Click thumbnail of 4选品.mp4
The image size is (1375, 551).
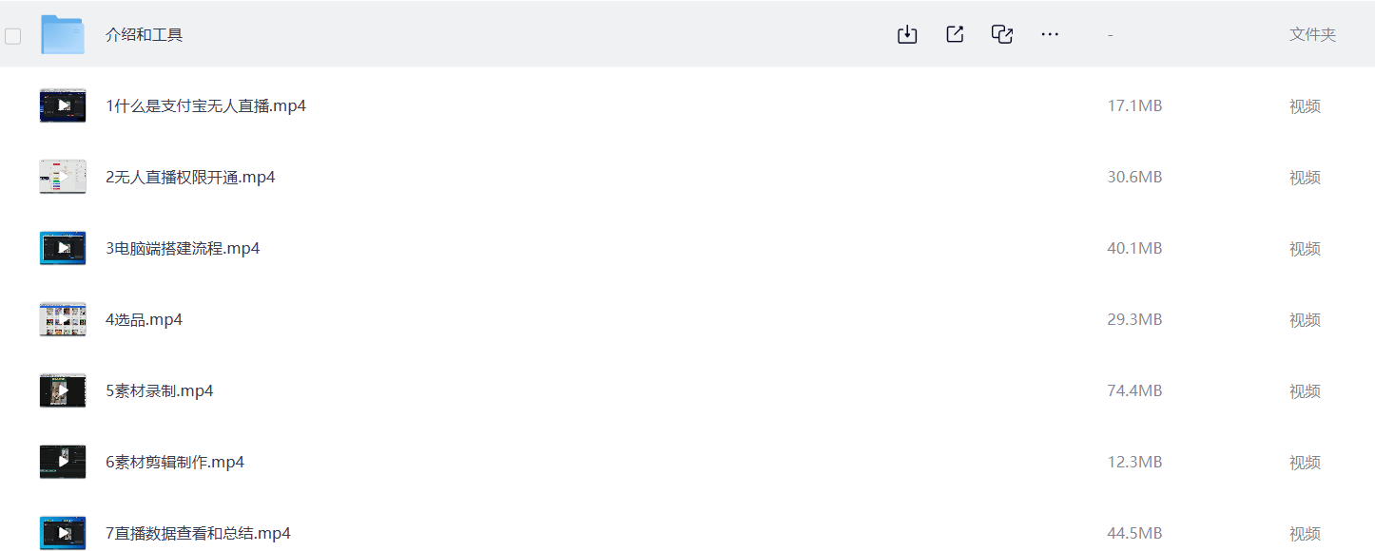click(x=63, y=319)
